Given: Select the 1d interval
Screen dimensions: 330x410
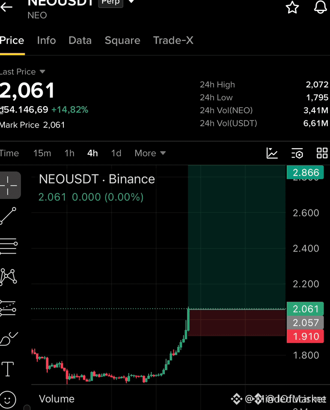Looking at the screenshot, I should click(116, 153).
